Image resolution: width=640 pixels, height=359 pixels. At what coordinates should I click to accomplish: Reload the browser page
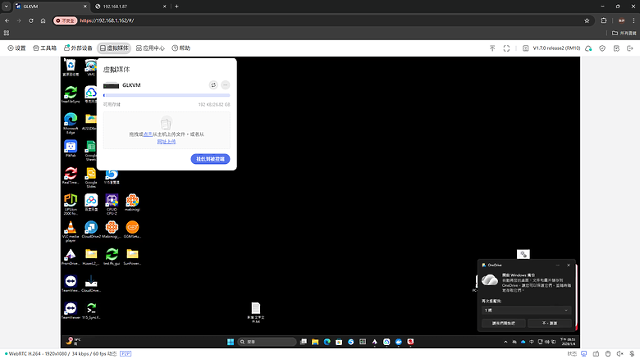pyautogui.click(x=31, y=20)
